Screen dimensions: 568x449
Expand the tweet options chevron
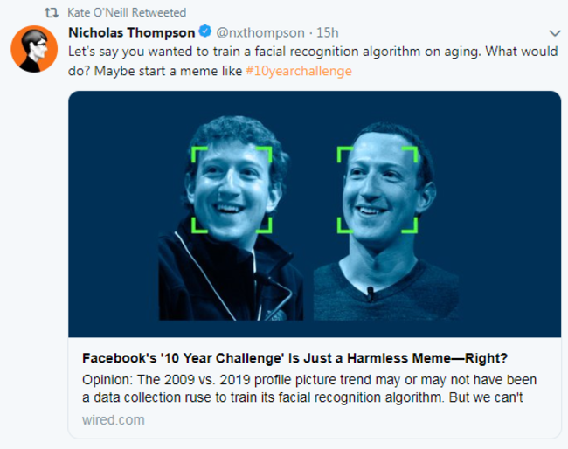point(554,33)
